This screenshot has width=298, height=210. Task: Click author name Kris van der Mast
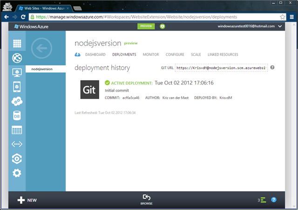click(x=176, y=98)
